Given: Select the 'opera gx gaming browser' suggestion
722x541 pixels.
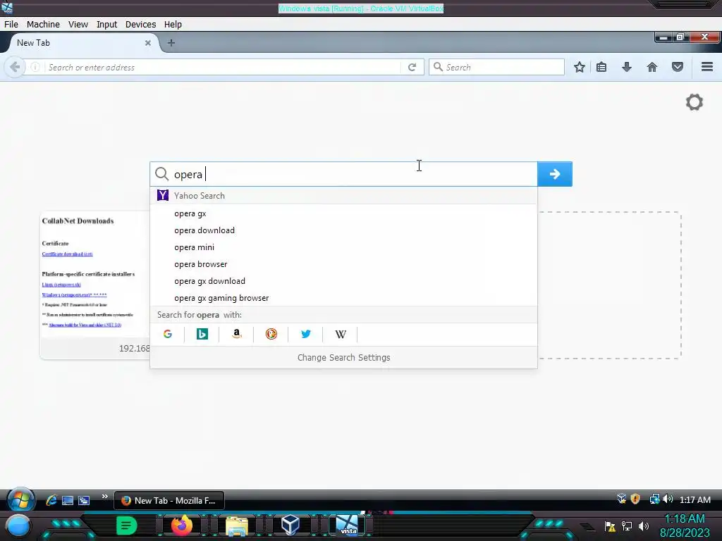Looking at the screenshot, I should tap(343, 298).
